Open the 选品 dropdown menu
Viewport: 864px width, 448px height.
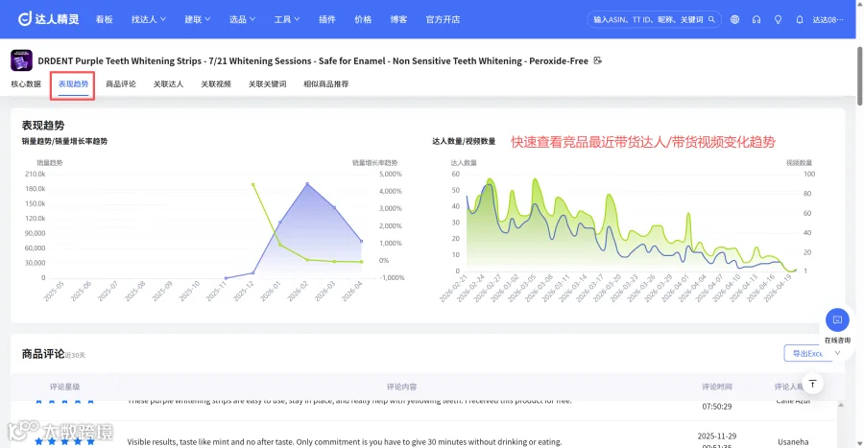coord(242,19)
